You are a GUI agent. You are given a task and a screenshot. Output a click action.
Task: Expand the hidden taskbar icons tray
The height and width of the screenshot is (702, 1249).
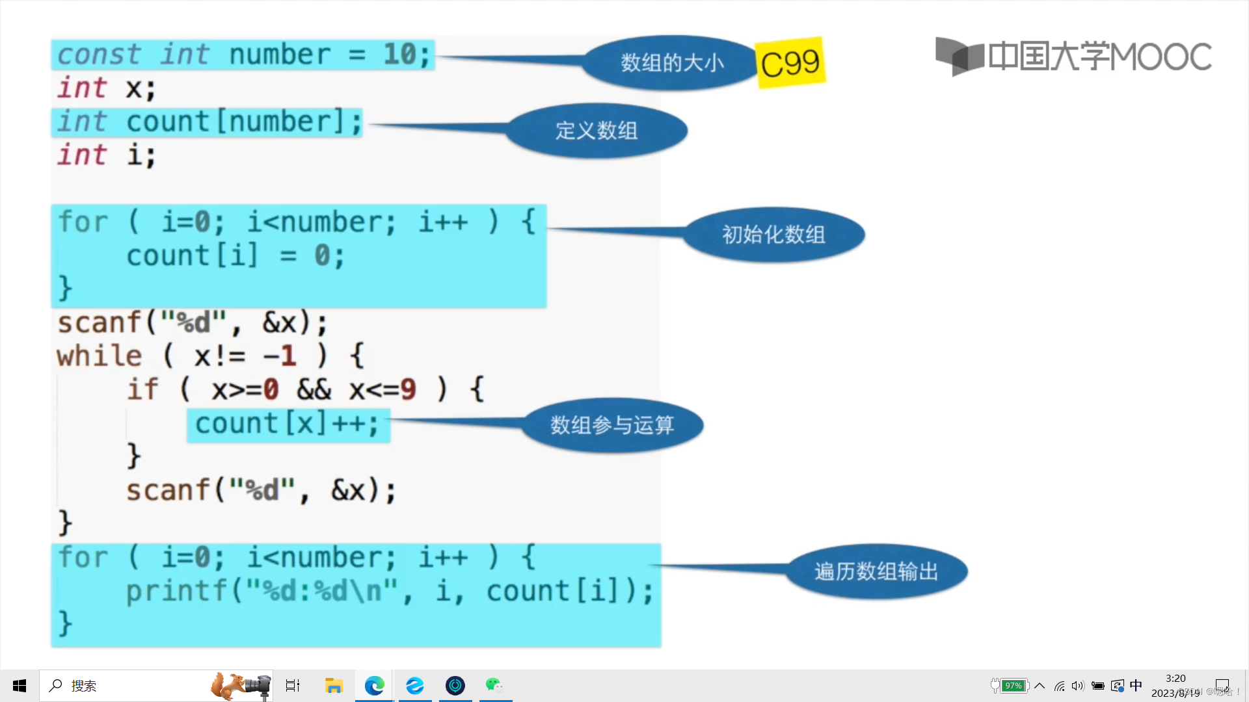tap(1040, 686)
